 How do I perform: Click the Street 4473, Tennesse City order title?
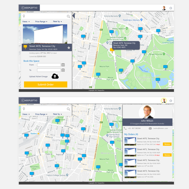pos(148,171)
